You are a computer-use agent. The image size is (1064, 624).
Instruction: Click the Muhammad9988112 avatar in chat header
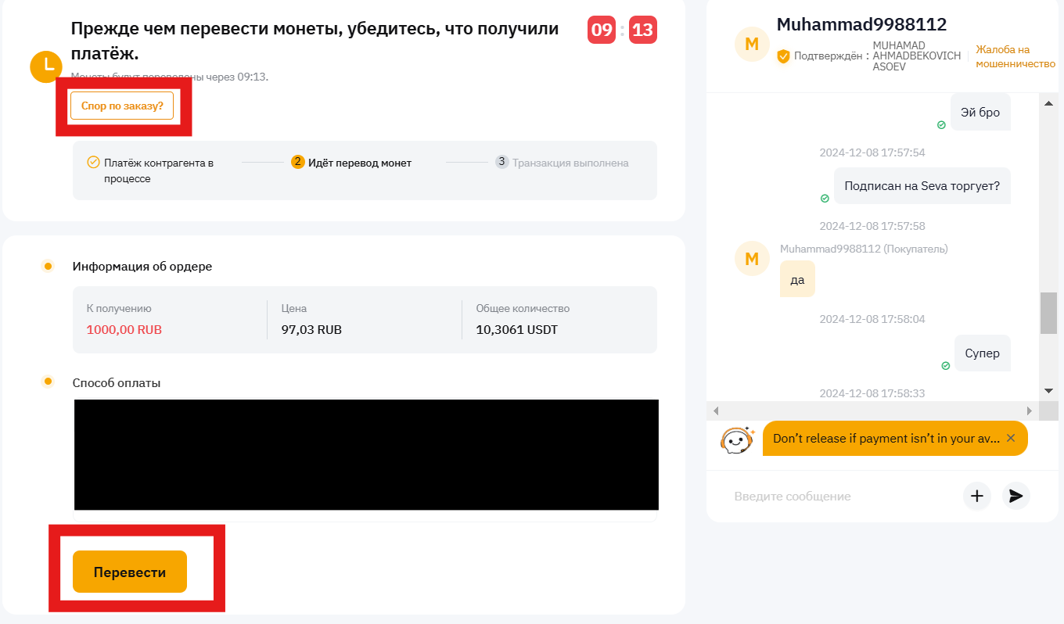(x=752, y=45)
